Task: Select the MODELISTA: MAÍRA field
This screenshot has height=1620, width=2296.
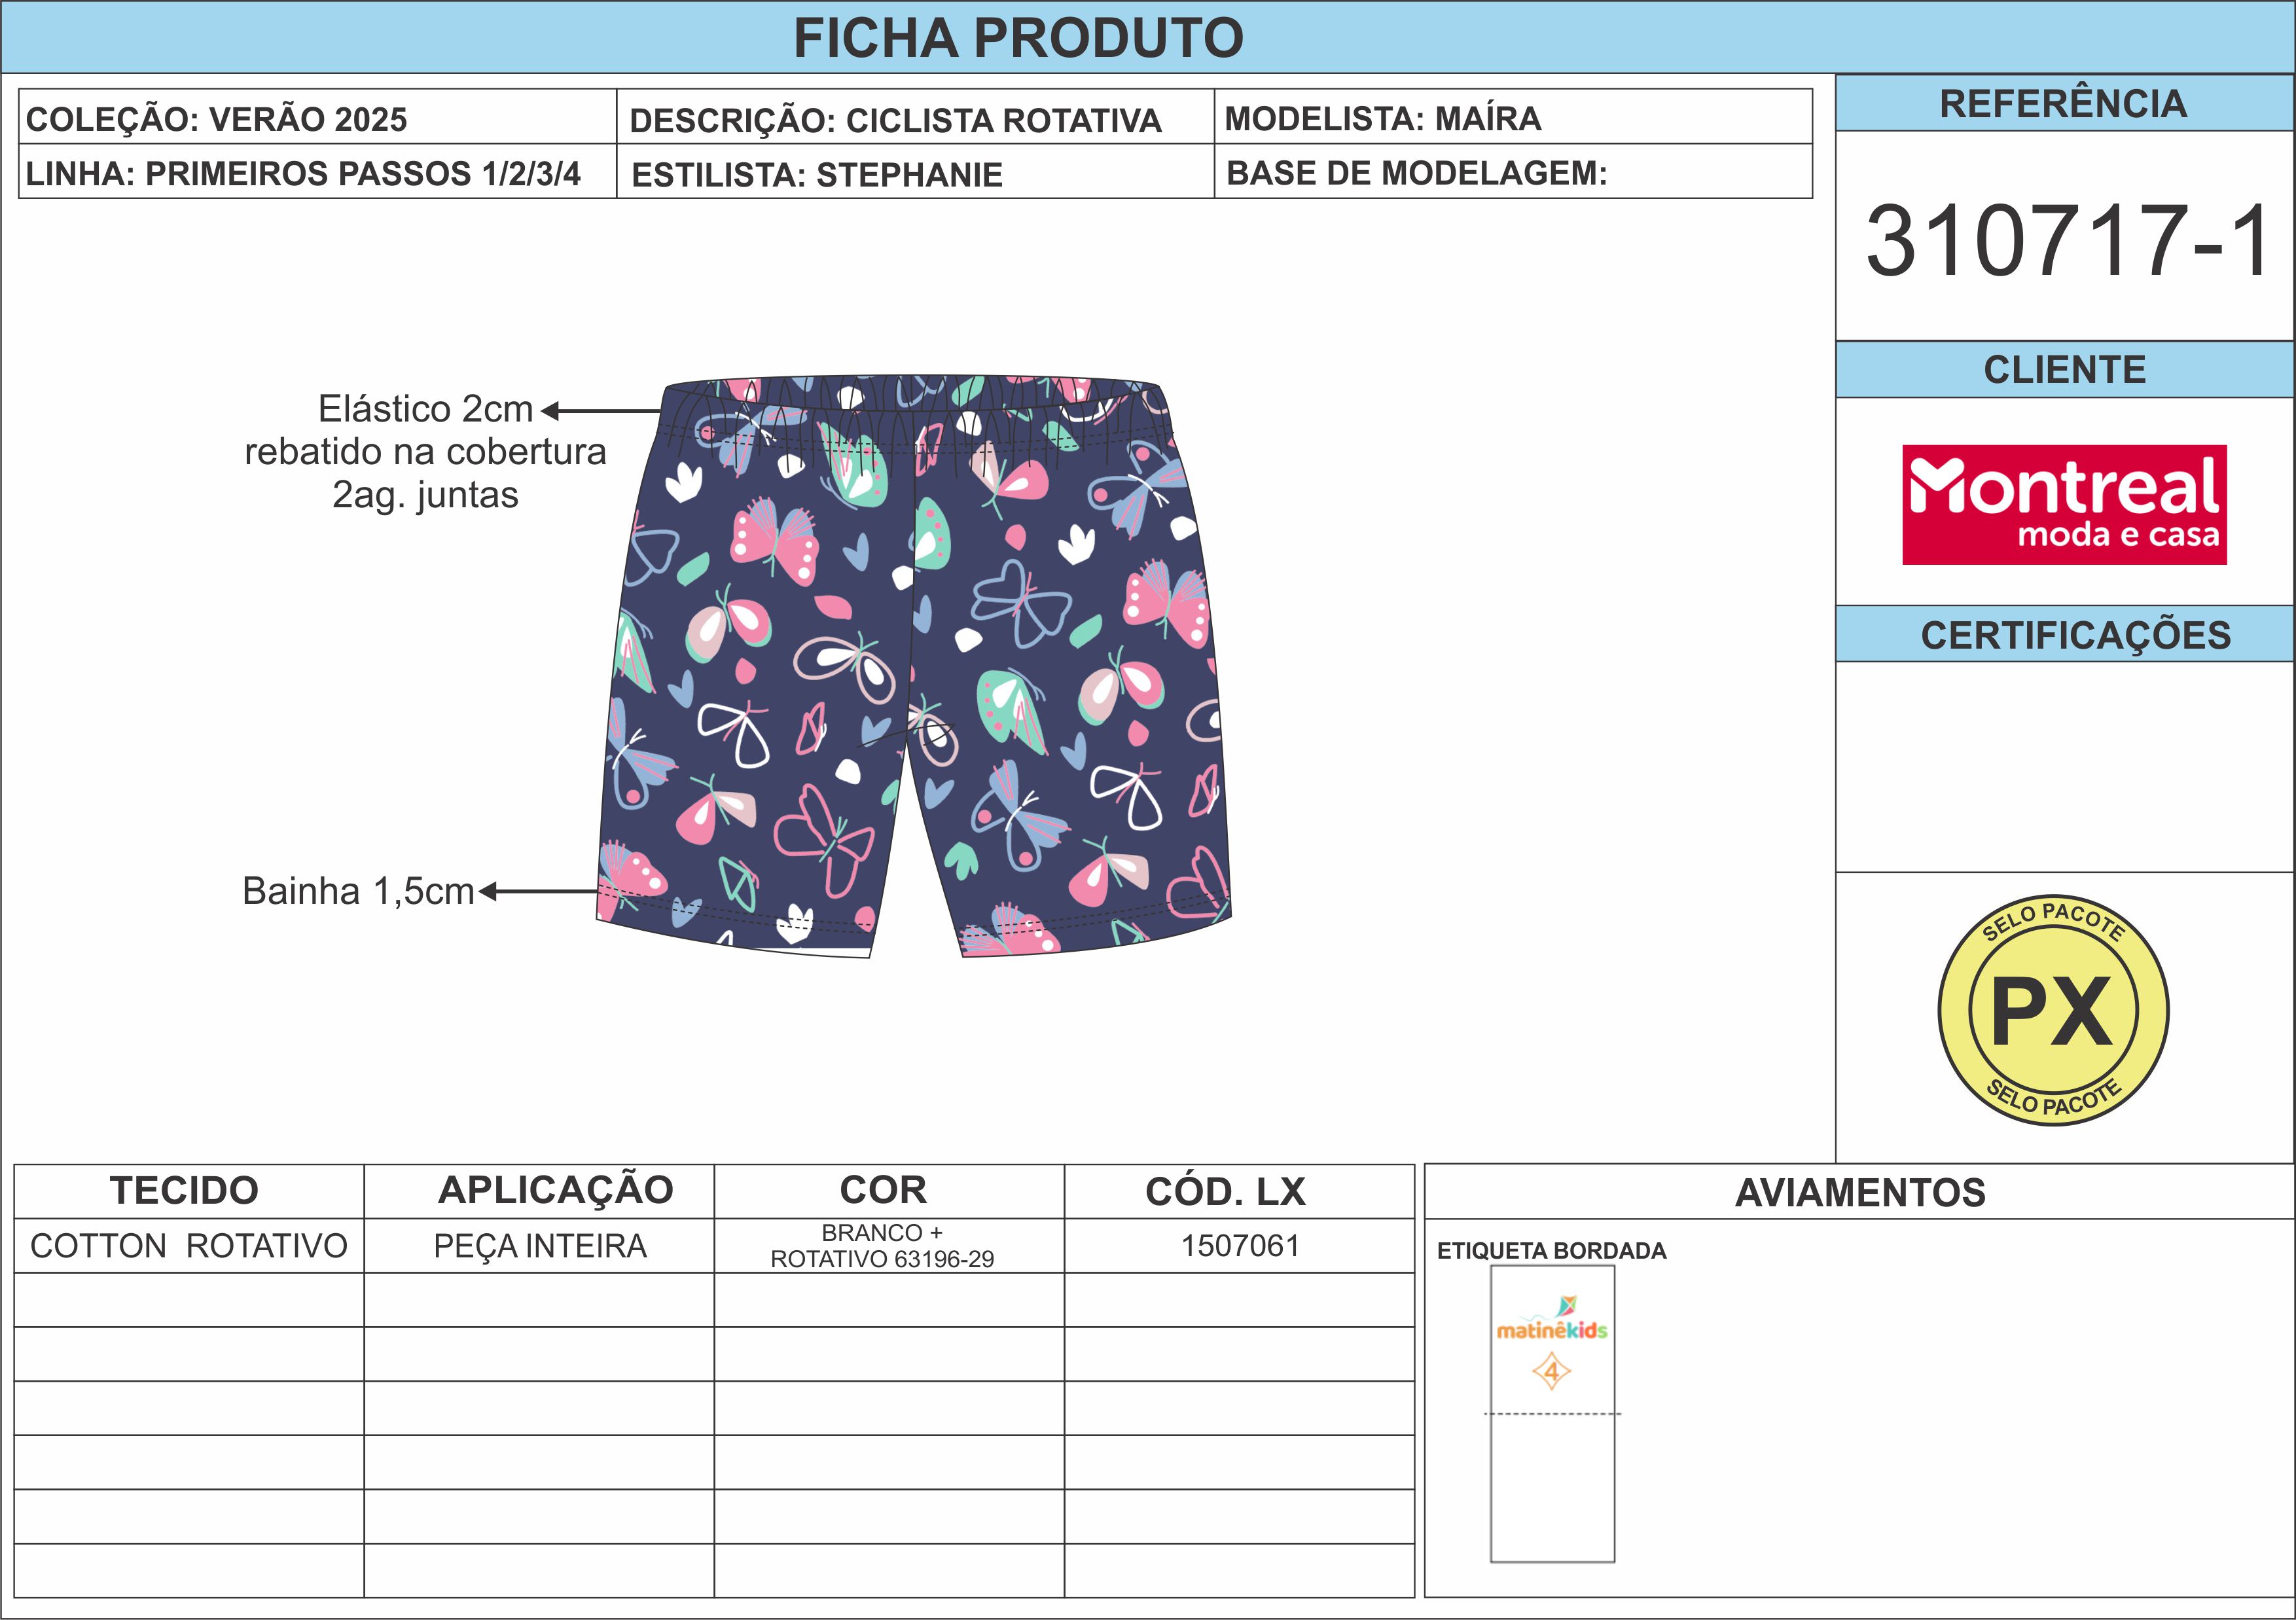Action: pos(1513,117)
